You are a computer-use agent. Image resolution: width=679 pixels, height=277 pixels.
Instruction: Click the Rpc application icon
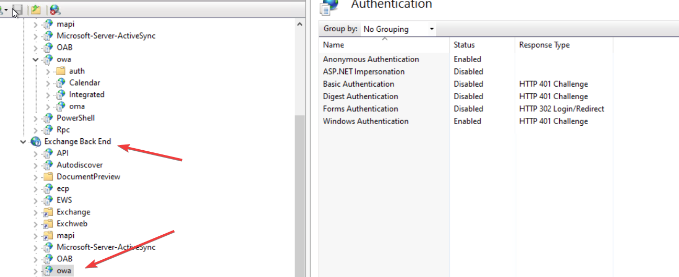point(48,129)
